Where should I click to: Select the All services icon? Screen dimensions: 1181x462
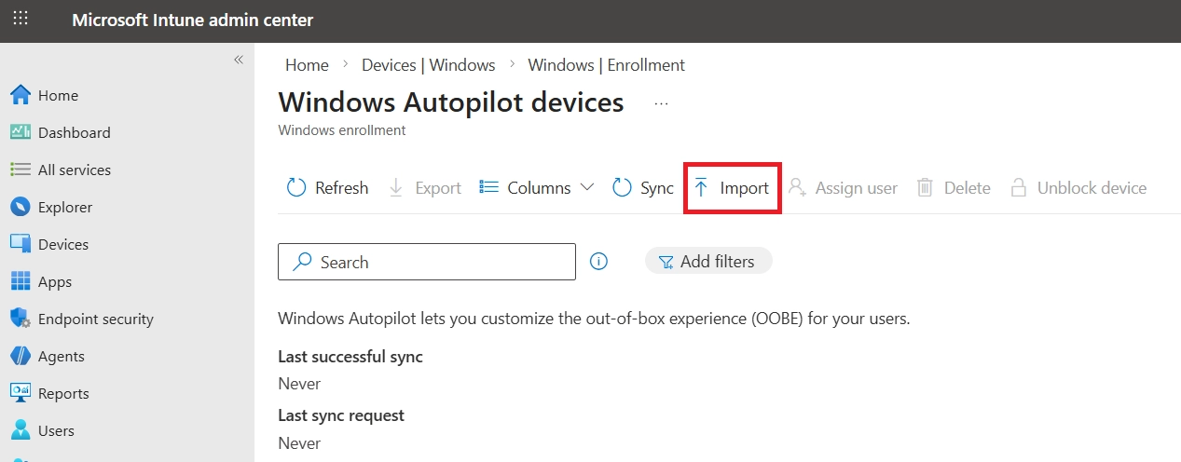coord(21,170)
